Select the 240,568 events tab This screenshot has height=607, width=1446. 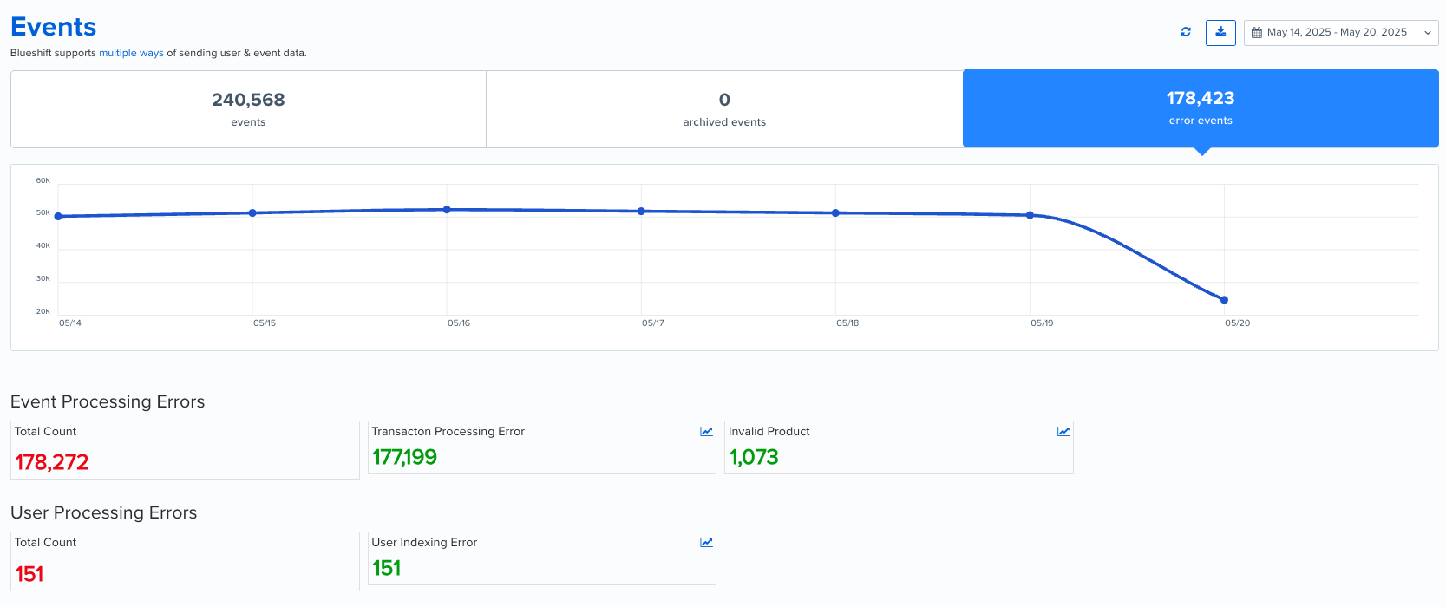click(x=248, y=109)
